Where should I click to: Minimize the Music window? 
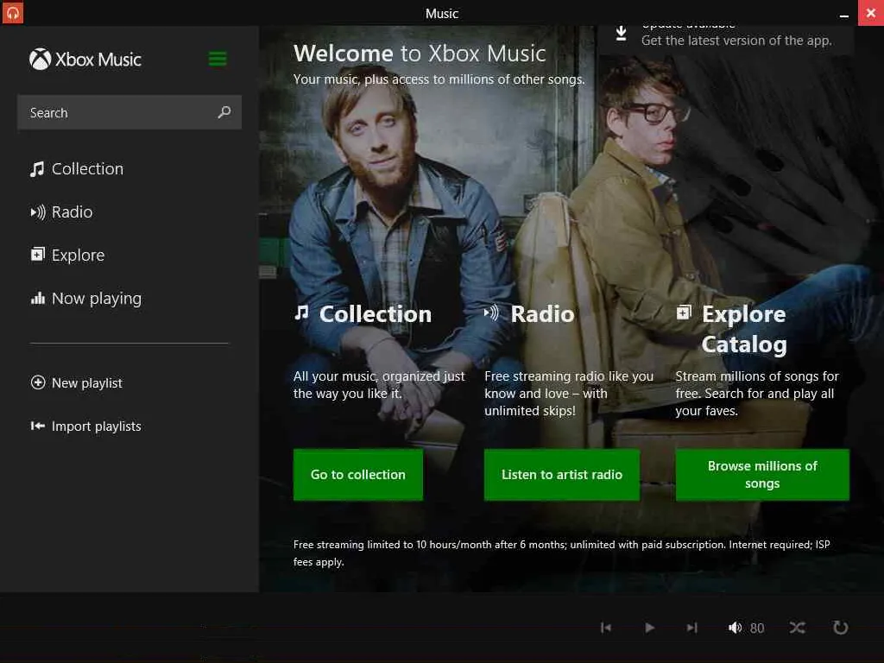point(844,16)
